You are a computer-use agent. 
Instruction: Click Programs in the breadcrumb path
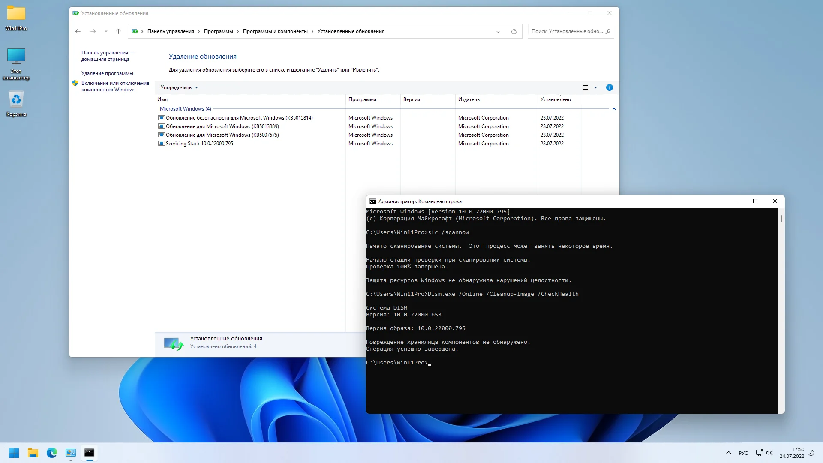[x=218, y=31]
